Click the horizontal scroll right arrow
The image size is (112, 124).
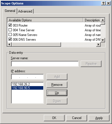pyautogui.click(x=98, y=45)
